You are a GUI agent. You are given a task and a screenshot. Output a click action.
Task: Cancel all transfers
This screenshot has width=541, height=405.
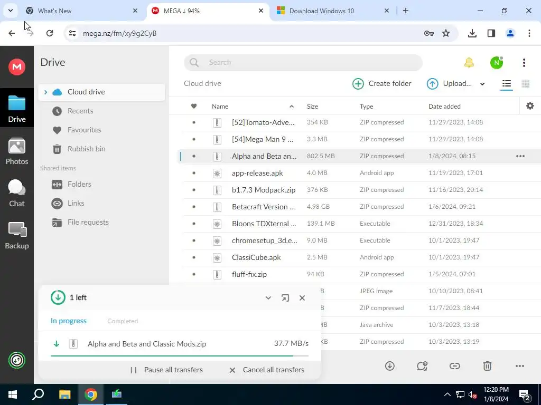tap(266, 370)
